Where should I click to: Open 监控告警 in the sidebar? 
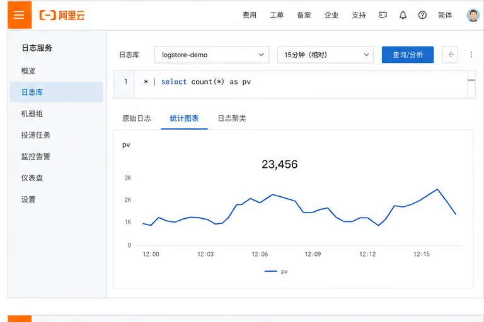[x=36, y=157]
